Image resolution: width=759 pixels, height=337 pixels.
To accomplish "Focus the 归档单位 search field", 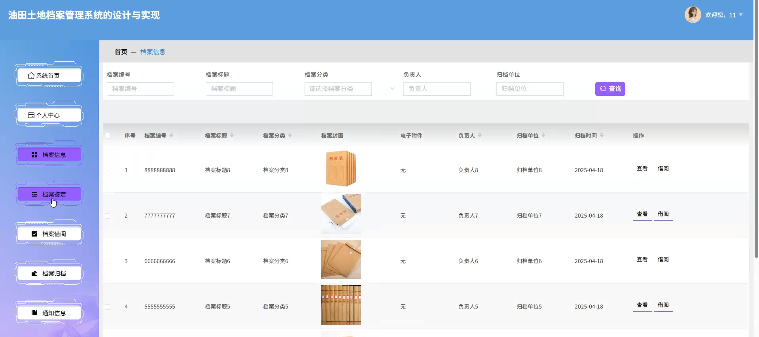I will tap(530, 89).
